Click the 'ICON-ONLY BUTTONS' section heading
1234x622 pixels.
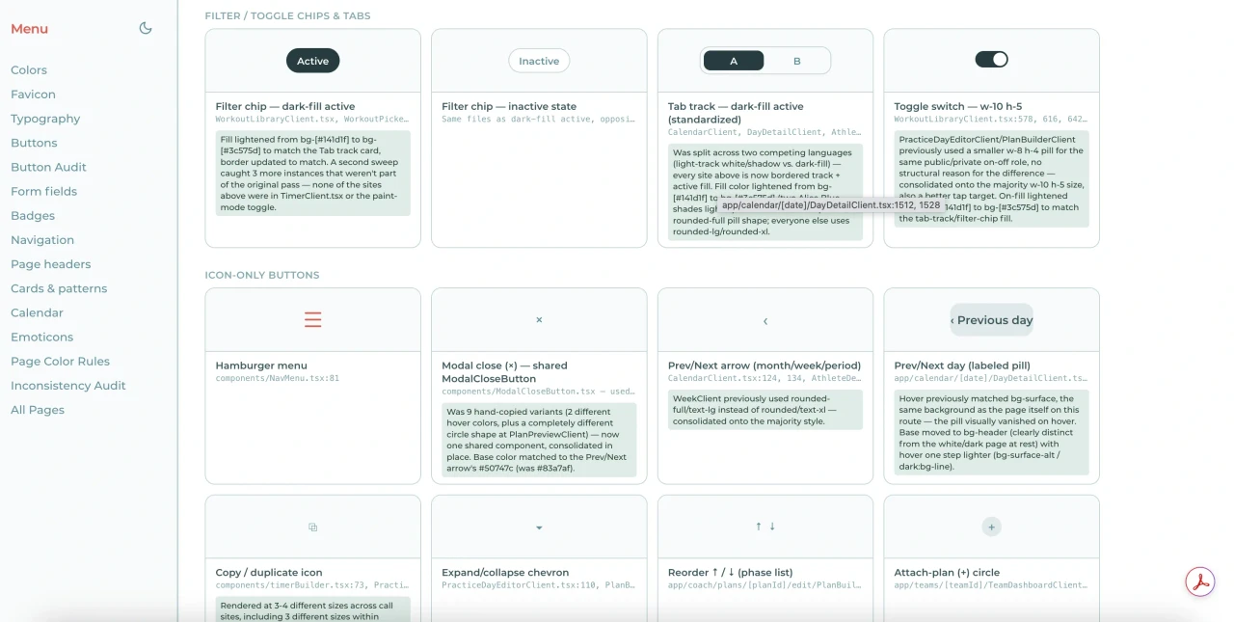point(262,275)
